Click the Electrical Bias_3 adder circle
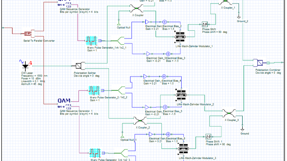This screenshot has height=161, width=287. (x=168, y=54)
